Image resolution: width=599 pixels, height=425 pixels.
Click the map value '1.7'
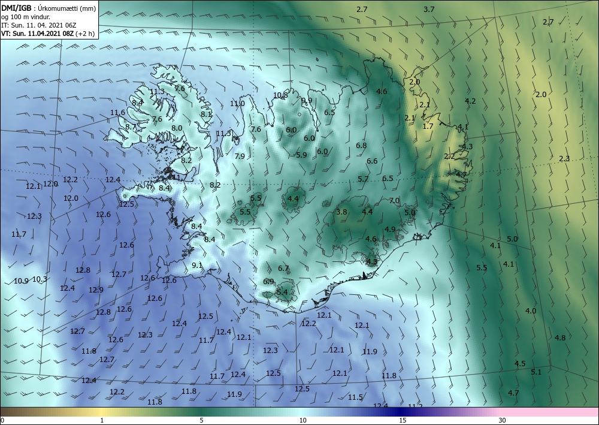click(x=428, y=126)
